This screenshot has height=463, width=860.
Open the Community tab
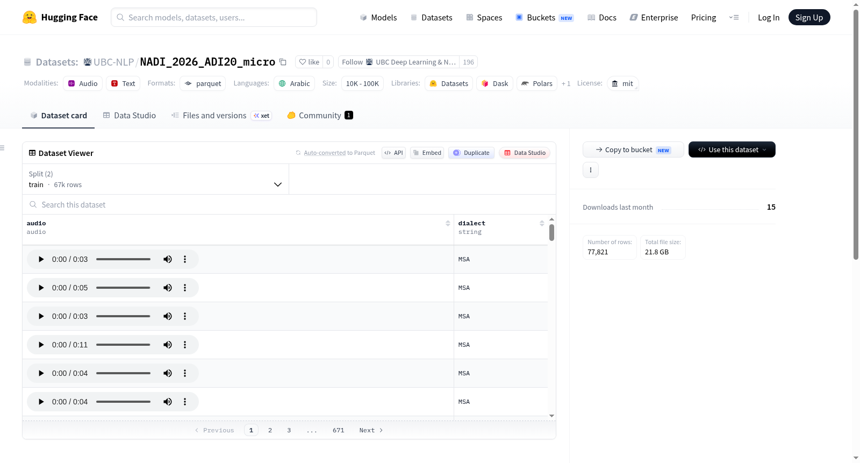tap(320, 116)
